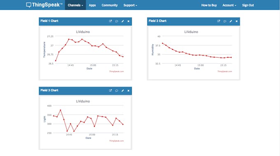The image size is (280, 156).
Task: Click the Light axis label
Action: (44, 119)
